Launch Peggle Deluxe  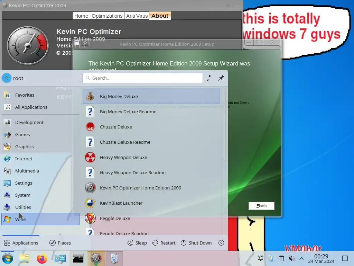pyautogui.click(x=151, y=218)
